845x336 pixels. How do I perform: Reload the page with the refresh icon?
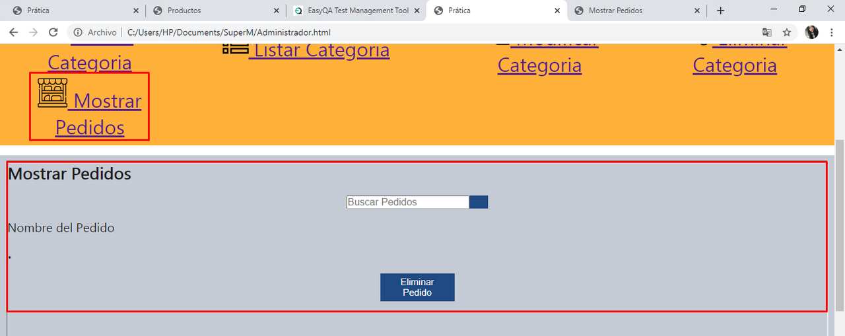click(53, 32)
